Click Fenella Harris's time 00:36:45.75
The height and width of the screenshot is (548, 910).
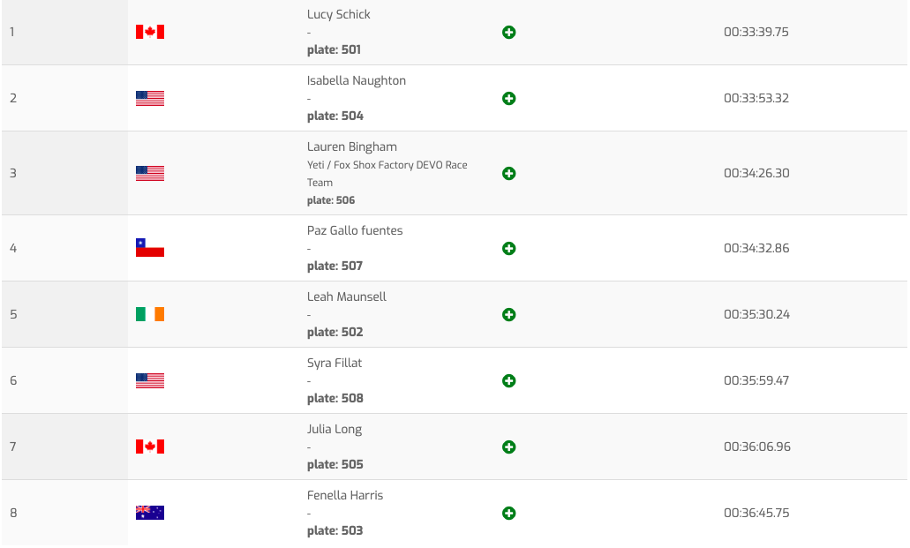pos(756,513)
